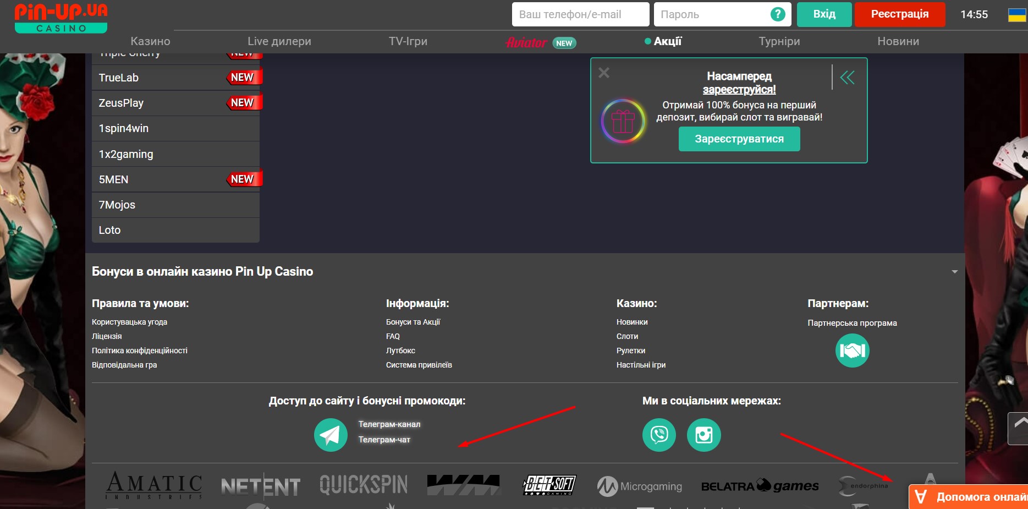Open the Телеграм-канал link

coord(389,424)
